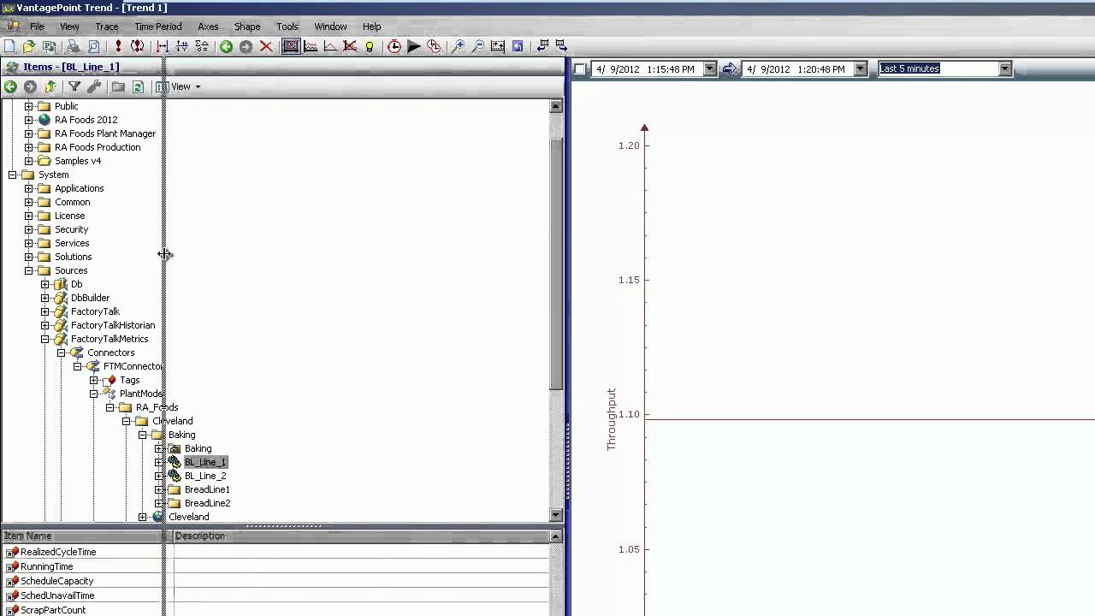The width and height of the screenshot is (1095, 616).
Task: Click the New document toolbar icon
Action: pos(9,46)
